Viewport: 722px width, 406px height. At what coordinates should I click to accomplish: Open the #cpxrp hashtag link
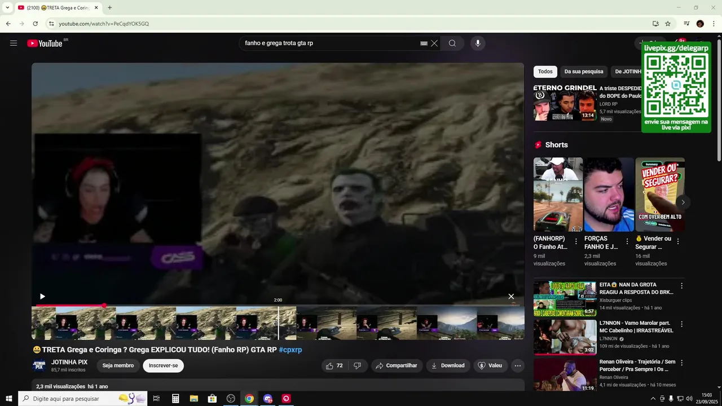290,350
